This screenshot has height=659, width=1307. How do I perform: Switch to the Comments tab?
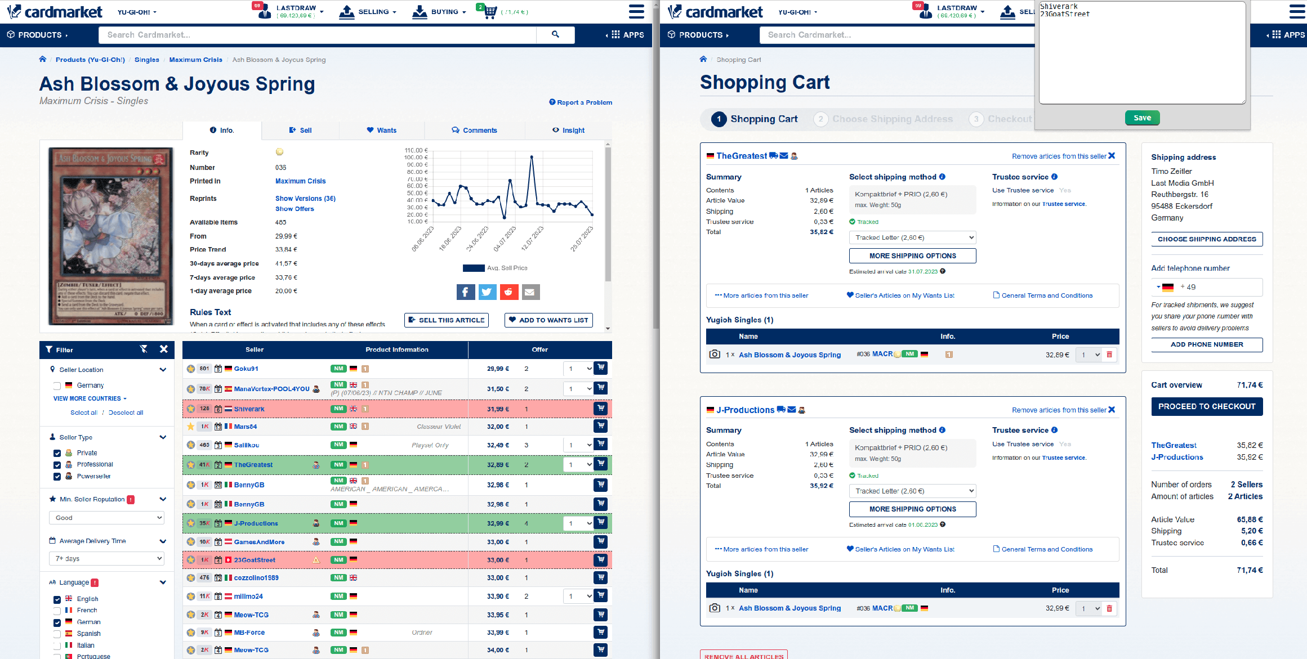click(x=475, y=130)
